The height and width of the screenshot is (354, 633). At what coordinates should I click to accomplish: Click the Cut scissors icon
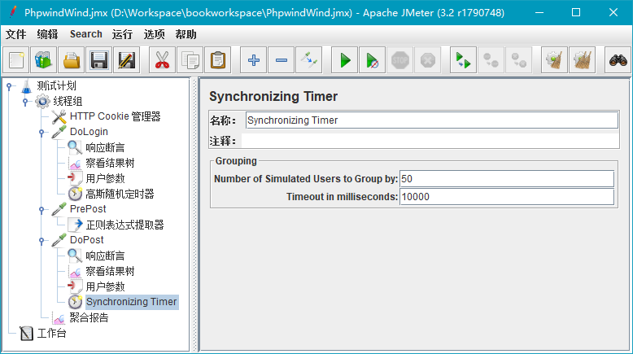tap(162, 60)
